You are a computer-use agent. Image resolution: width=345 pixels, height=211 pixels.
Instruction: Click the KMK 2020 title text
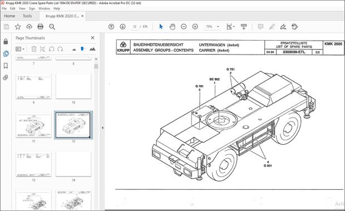tap(333, 44)
